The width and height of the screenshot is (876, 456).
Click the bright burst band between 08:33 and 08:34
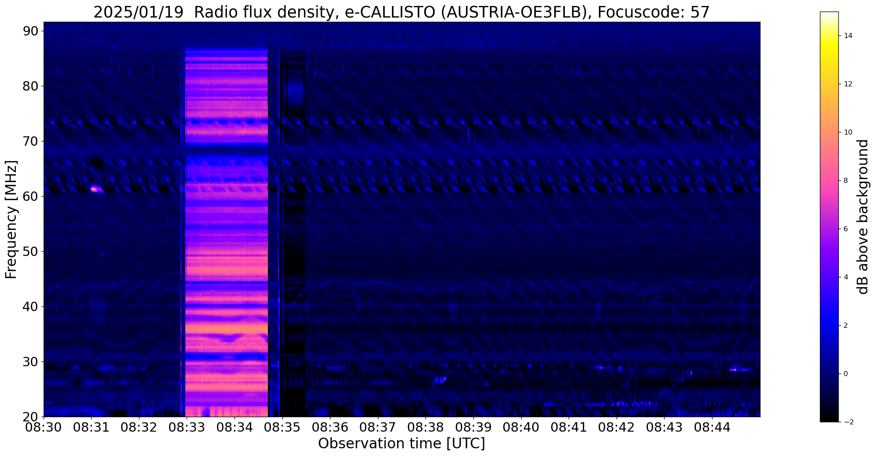tap(227, 232)
